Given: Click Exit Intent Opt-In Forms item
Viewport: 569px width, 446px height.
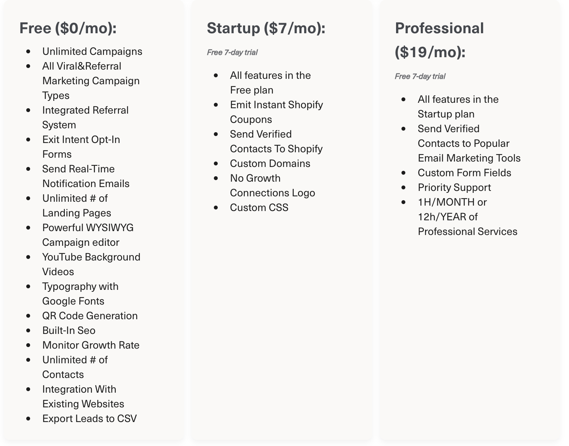Looking at the screenshot, I should [x=81, y=147].
